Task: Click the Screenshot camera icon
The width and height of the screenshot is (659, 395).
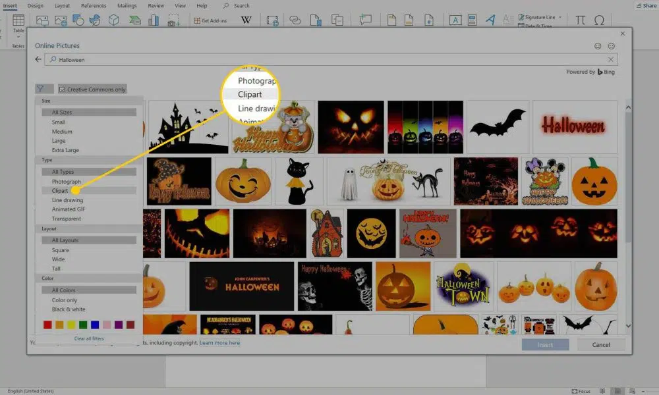Action: 173,20
